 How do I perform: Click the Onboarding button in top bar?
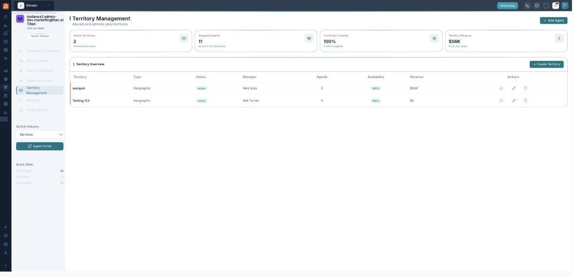pos(507,5)
